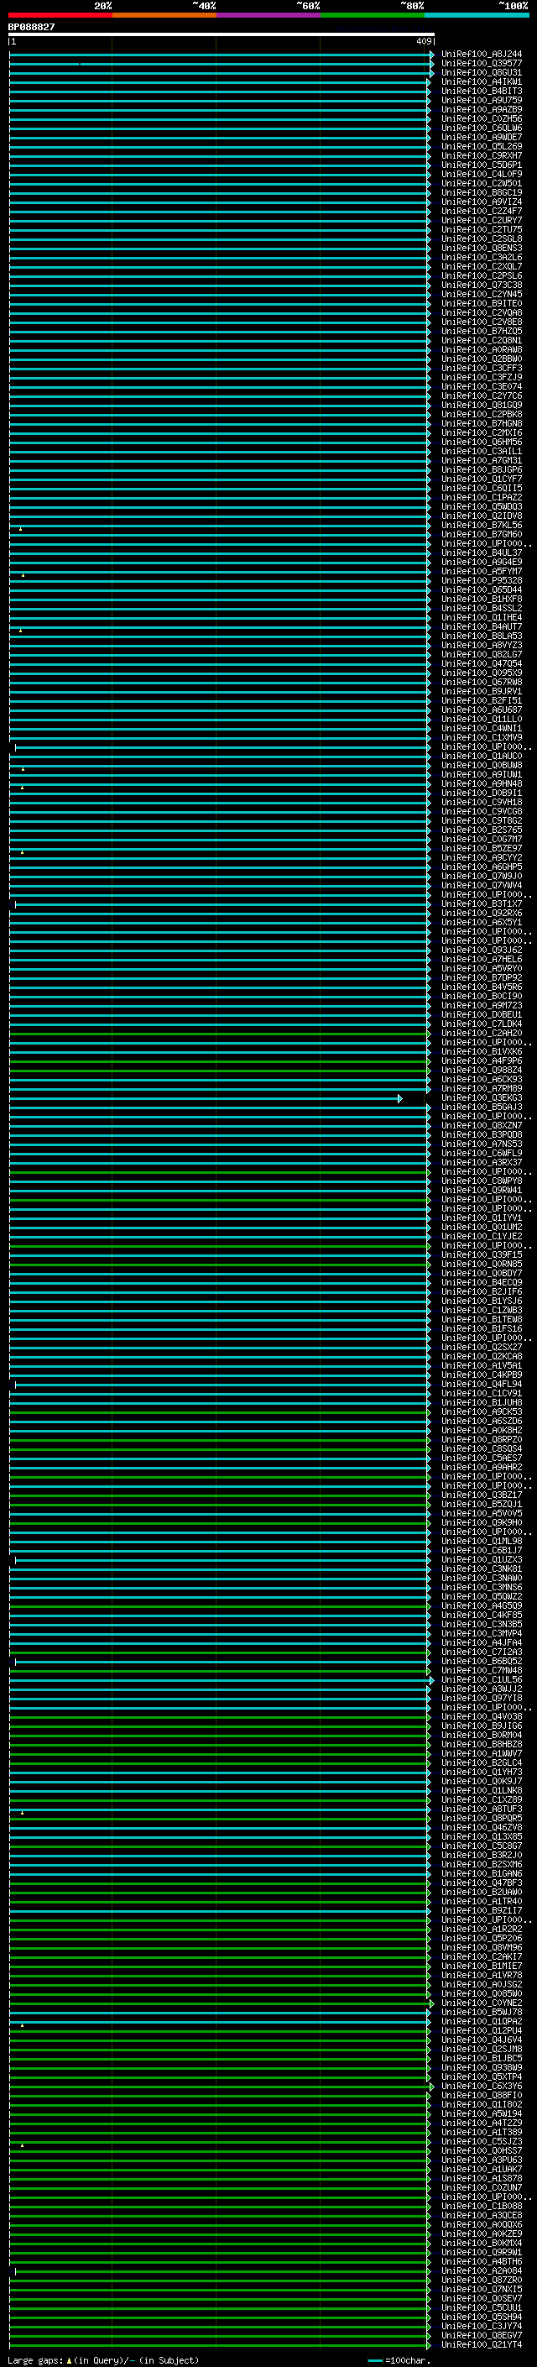The width and height of the screenshot is (537, 2367).
Task: Click yellow gap marker in bottom legend
Action: pos(69,2359)
